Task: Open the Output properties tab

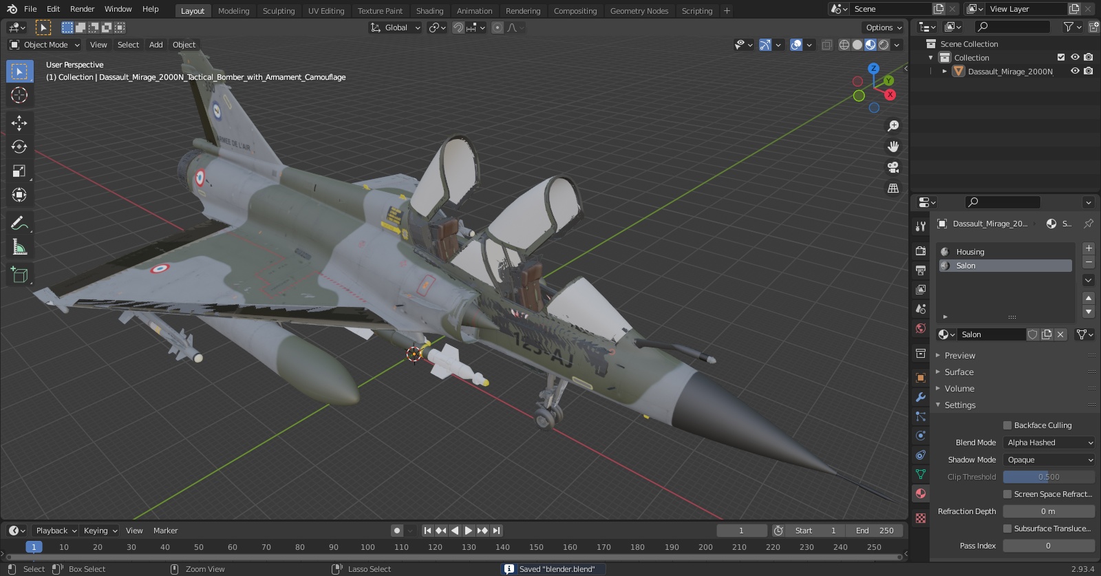Action: tap(921, 270)
